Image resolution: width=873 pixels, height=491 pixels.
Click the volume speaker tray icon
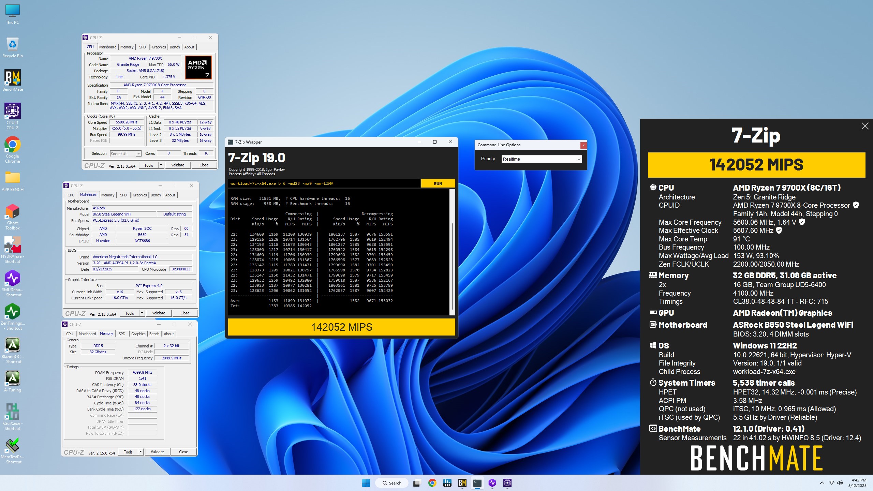point(840,483)
